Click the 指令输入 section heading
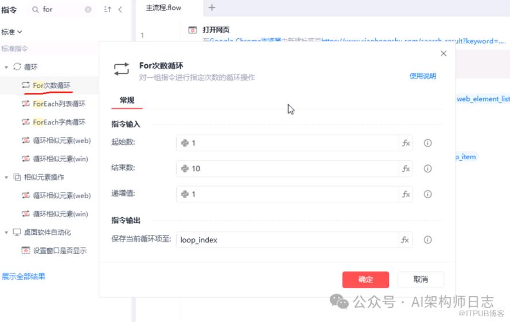This screenshot has width=510, height=322. coord(126,124)
